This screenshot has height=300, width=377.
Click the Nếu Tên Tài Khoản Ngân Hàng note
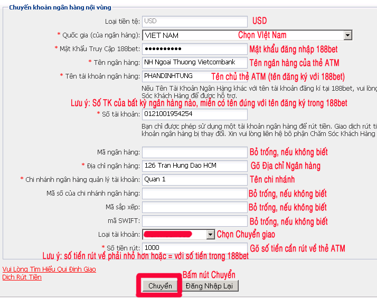pyautogui.click(x=259, y=92)
